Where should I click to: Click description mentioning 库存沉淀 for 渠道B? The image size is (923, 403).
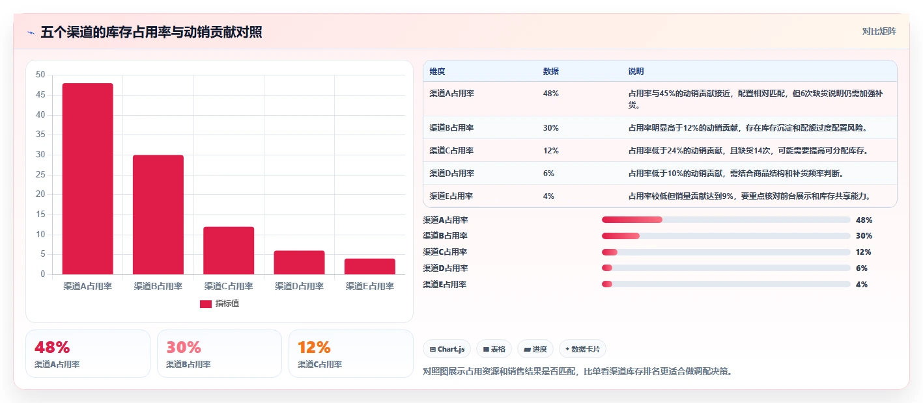[x=748, y=128]
